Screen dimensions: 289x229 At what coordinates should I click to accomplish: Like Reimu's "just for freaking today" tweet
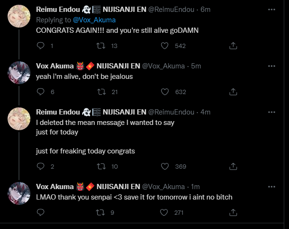(165, 166)
